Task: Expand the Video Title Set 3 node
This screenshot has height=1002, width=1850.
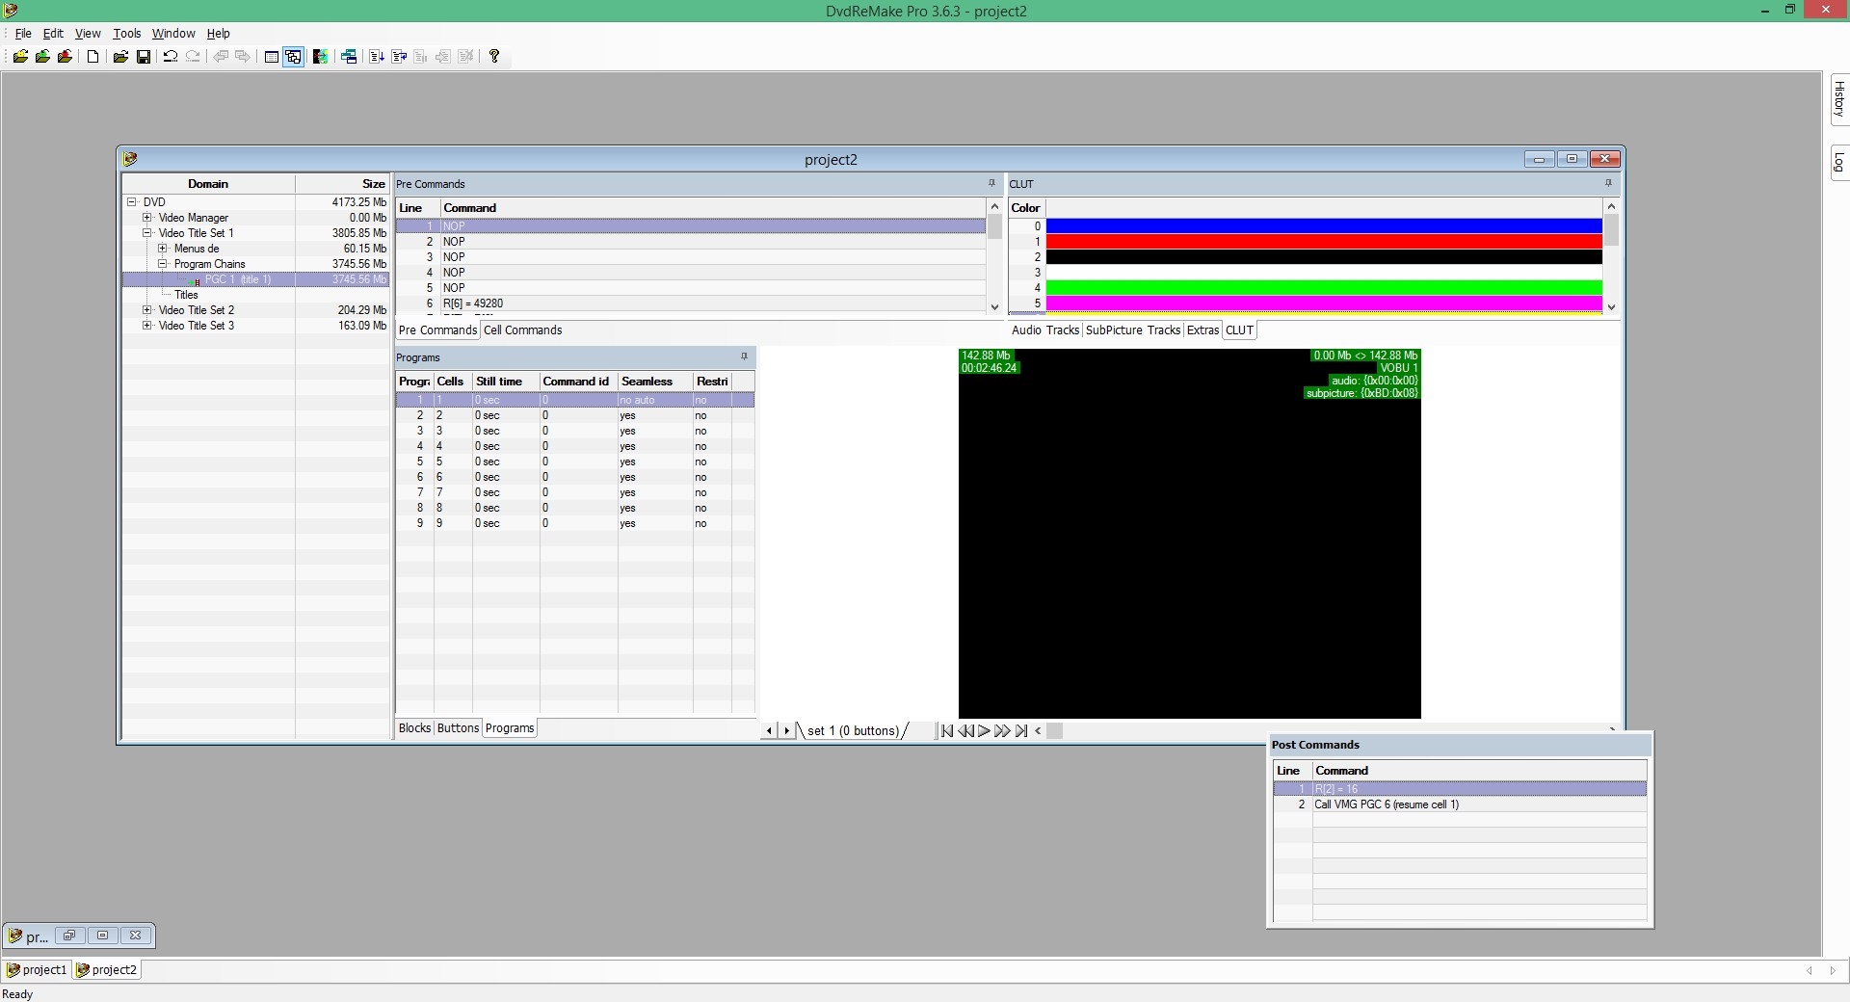Action: 147,326
